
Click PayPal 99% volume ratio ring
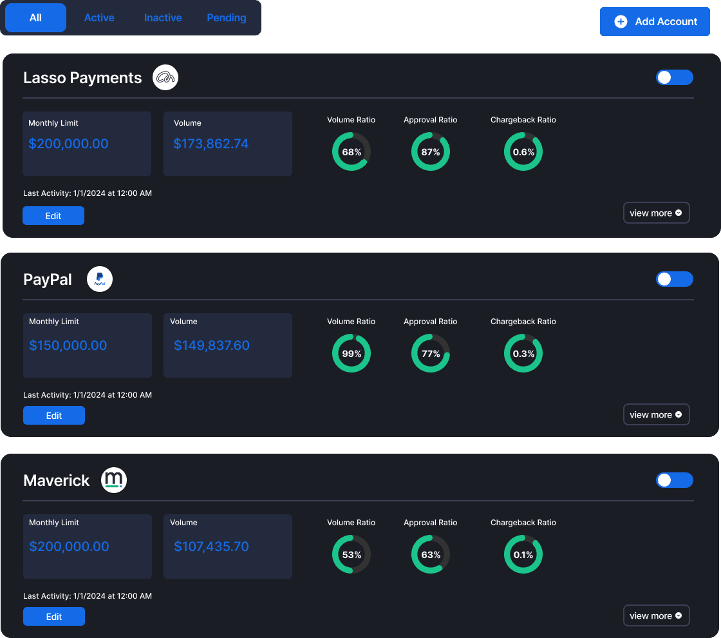coord(351,353)
